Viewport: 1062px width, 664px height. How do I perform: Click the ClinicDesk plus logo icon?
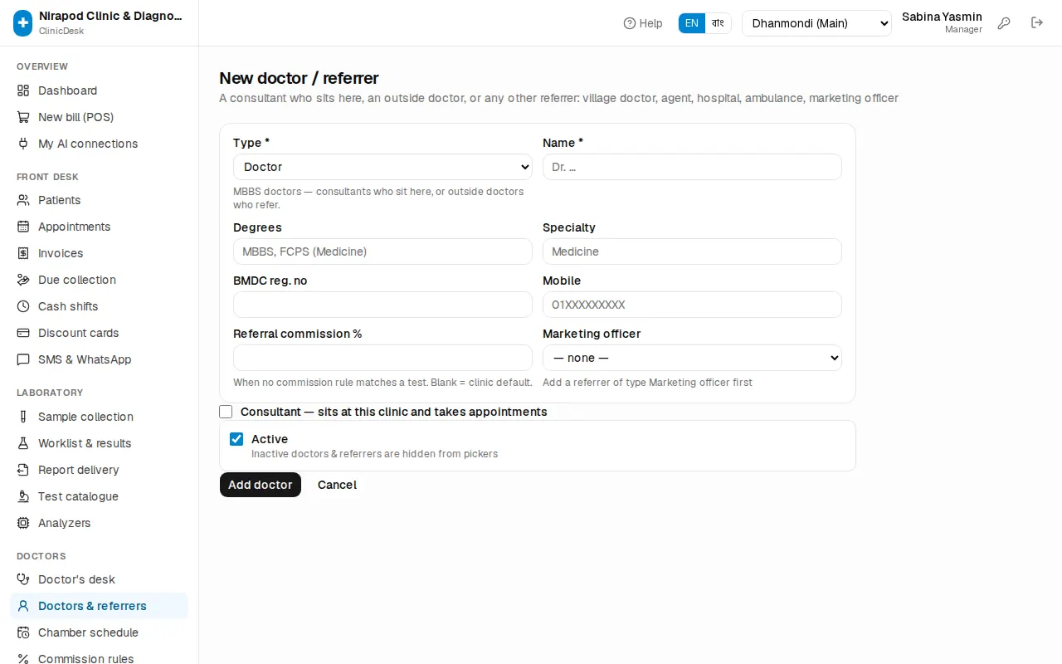point(23,23)
